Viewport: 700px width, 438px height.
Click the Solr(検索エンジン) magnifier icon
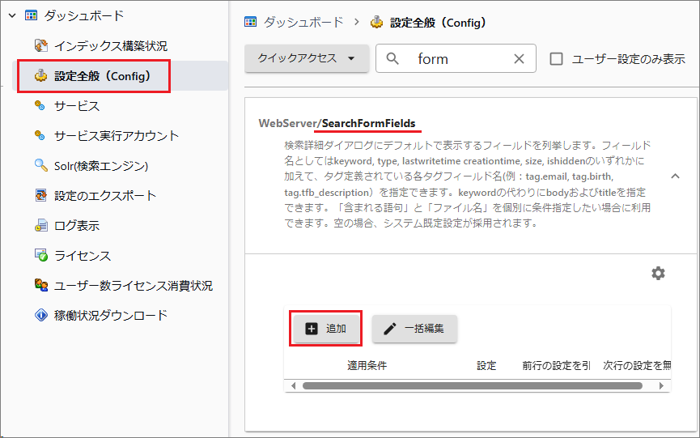coord(40,166)
